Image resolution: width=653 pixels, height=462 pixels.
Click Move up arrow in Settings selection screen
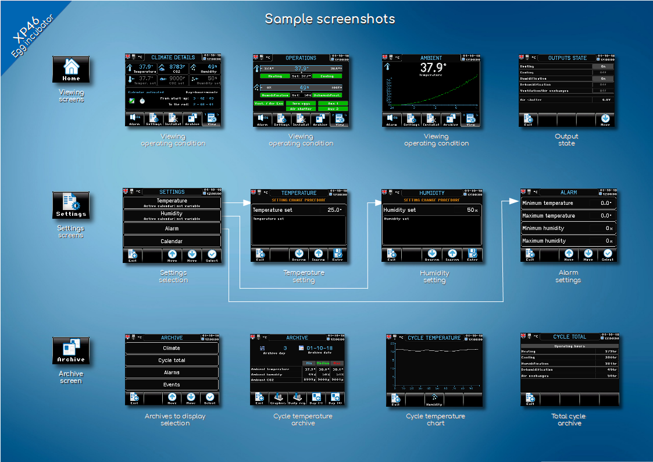pyautogui.click(x=172, y=255)
